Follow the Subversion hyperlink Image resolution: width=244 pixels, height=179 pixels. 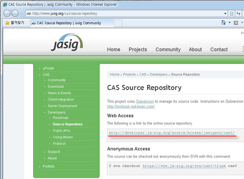pos(145,101)
